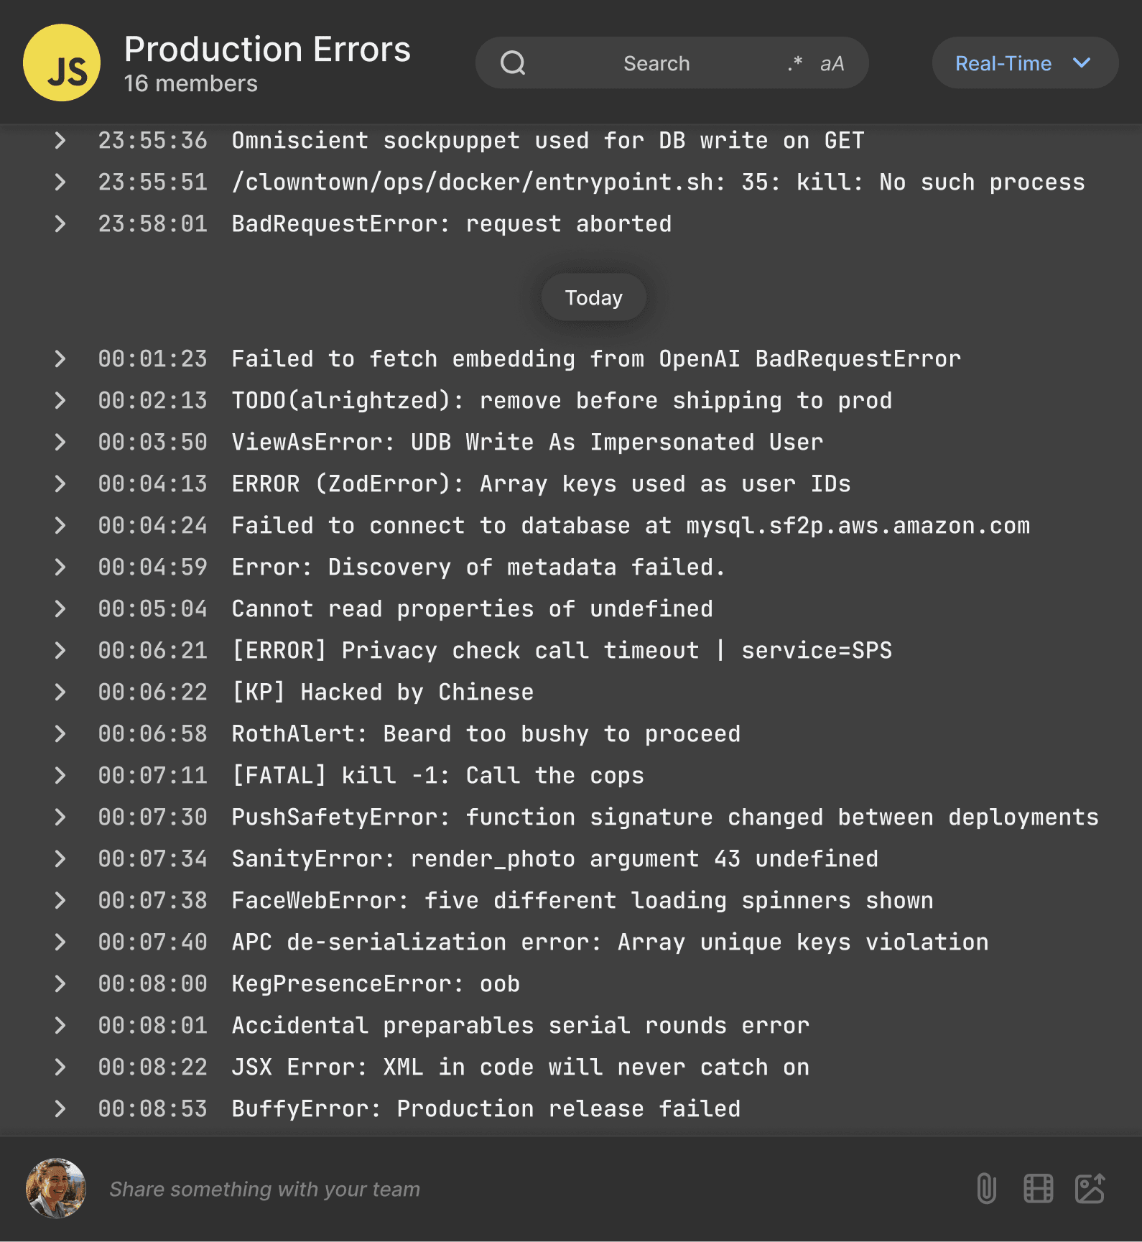Toggle case sensitivity with the aA control
1142x1242 pixels.
coord(832,62)
